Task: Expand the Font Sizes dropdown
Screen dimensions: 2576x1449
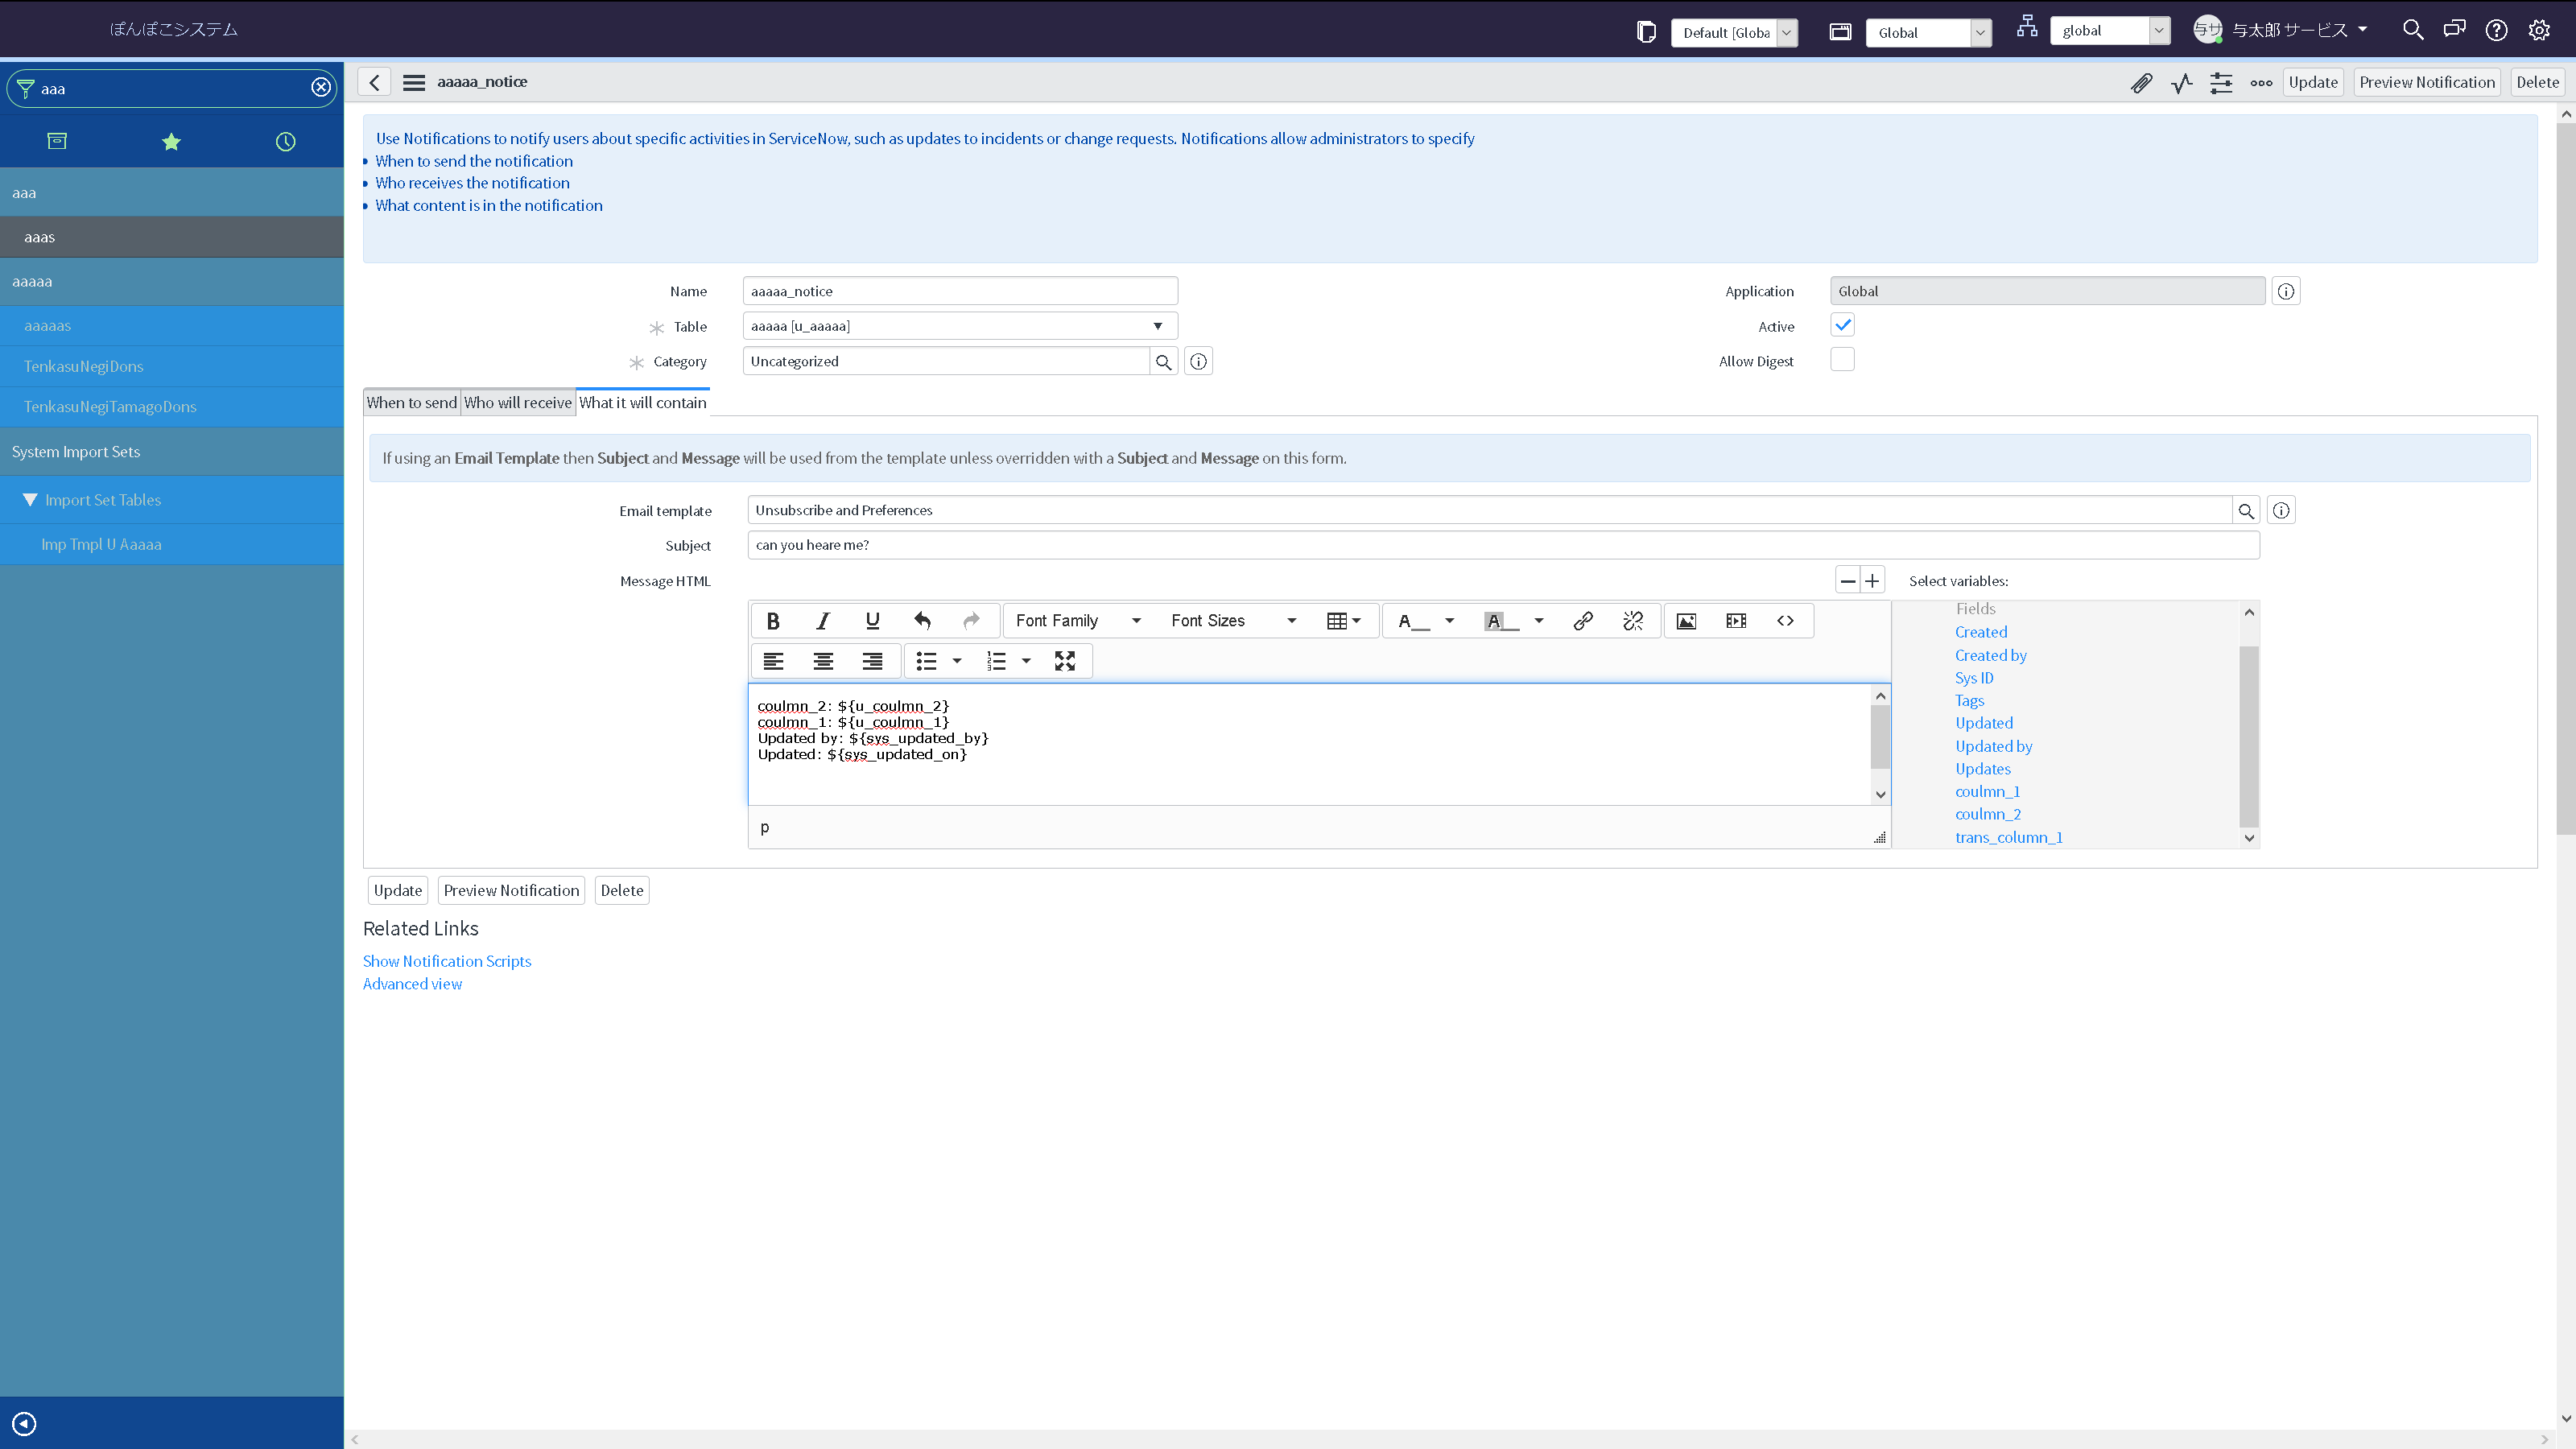Action: coord(1232,621)
